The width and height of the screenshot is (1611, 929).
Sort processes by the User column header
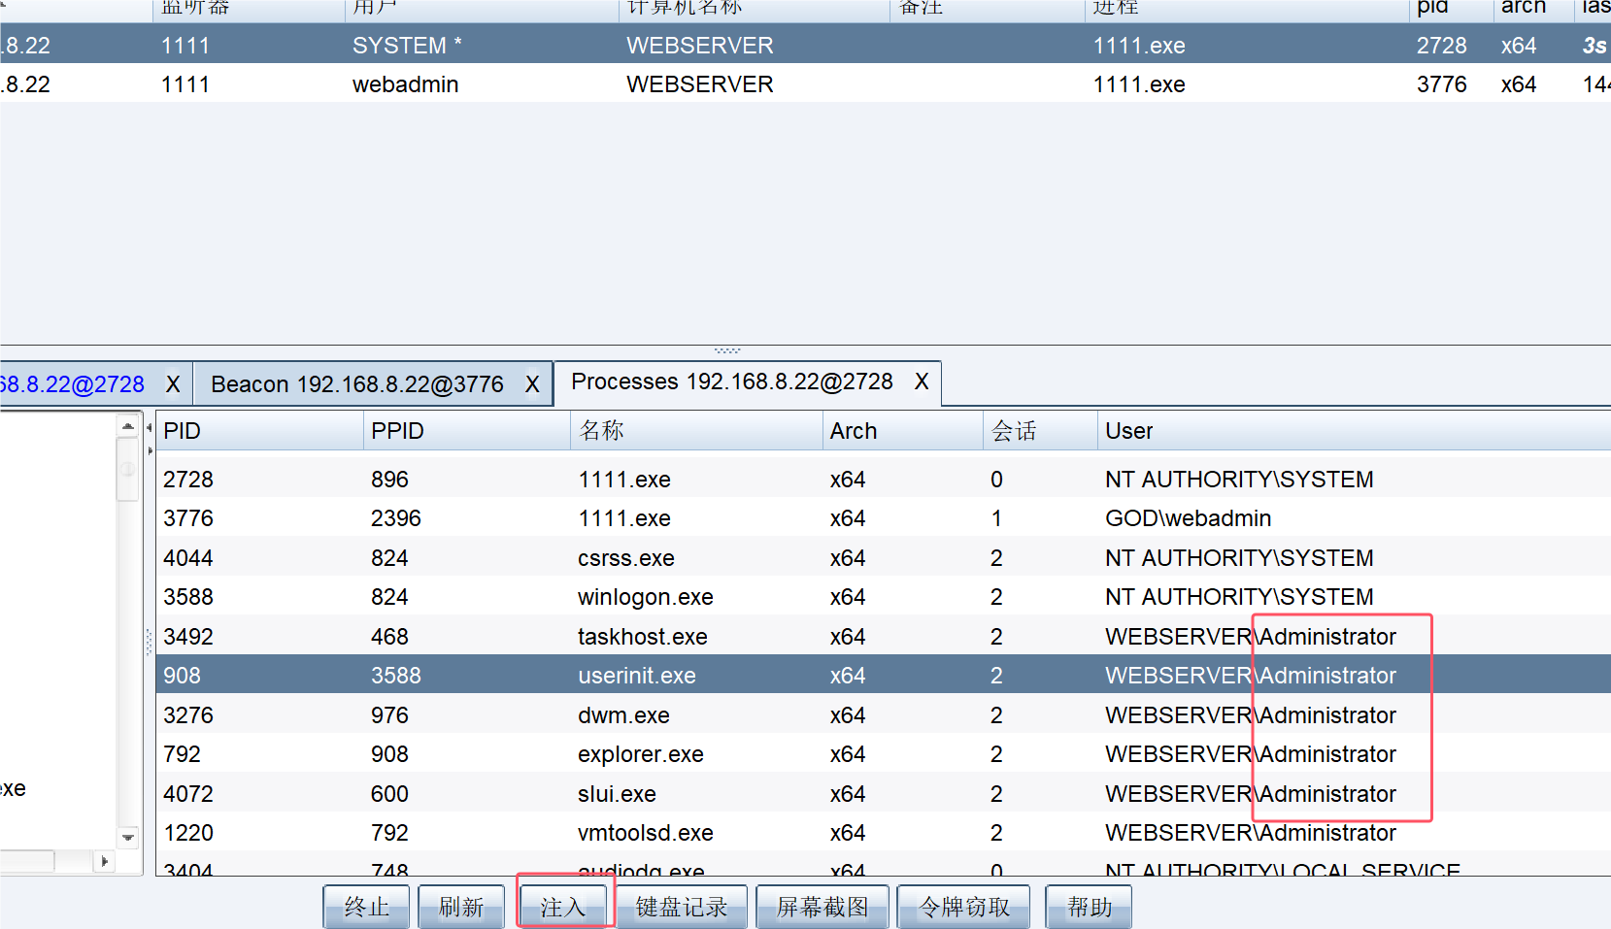pyautogui.click(x=1350, y=431)
